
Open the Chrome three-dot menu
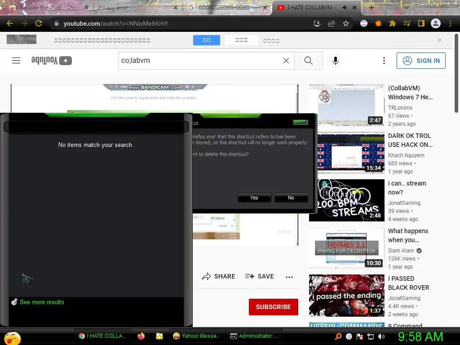(450, 23)
